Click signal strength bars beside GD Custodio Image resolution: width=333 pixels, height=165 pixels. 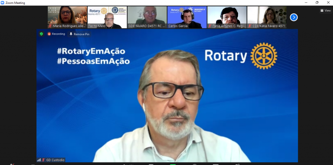pos(39,160)
